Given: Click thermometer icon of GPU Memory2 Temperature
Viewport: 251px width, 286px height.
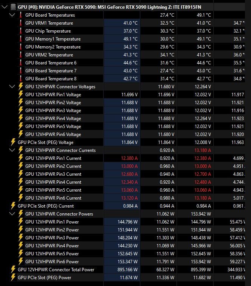Looking at the screenshot, I should pos(20,47).
